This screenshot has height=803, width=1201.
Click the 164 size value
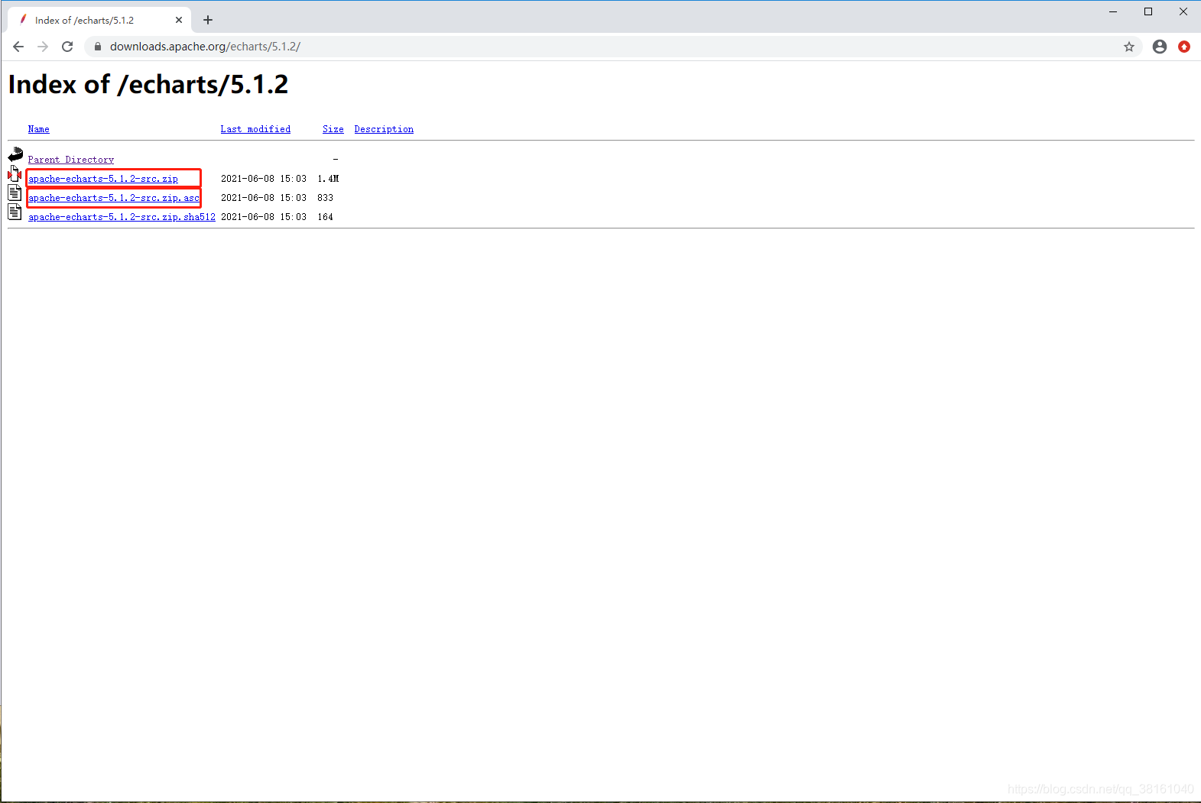[x=325, y=217]
